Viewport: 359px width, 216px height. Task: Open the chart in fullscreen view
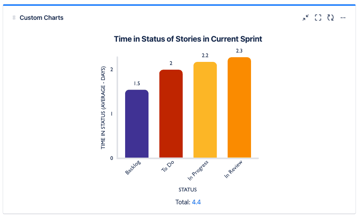click(x=318, y=18)
